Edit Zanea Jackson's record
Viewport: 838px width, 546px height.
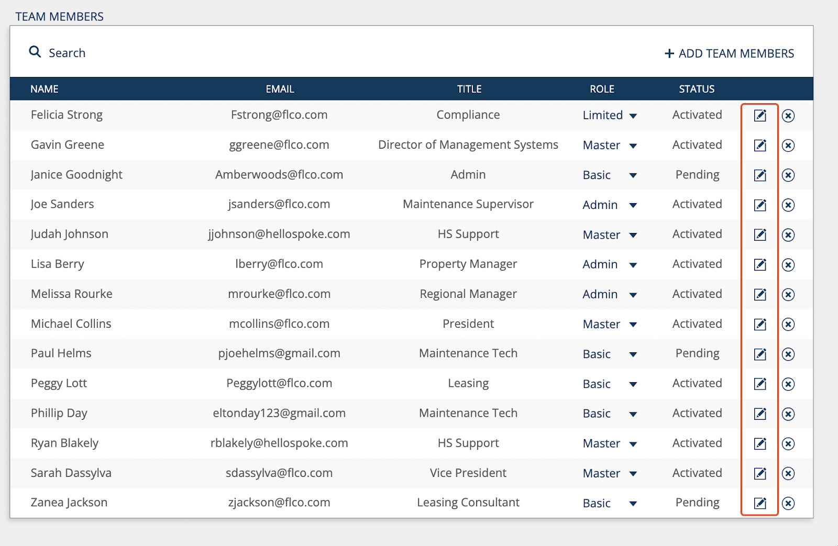click(760, 503)
